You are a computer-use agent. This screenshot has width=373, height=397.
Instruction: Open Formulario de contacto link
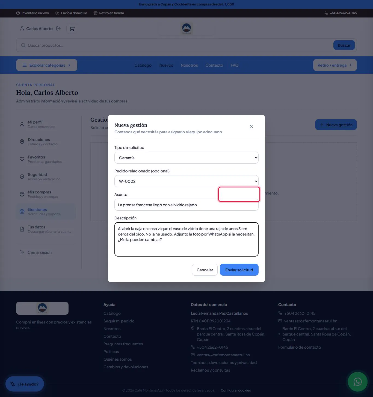(x=300, y=347)
